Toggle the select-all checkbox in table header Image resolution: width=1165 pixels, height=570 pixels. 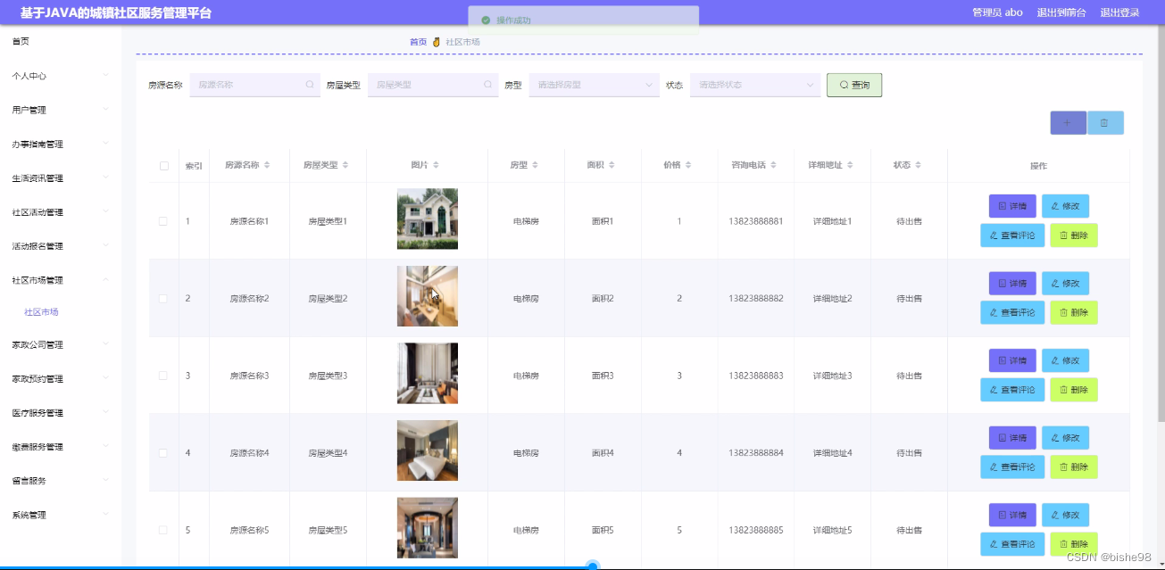pyautogui.click(x=162, y=164)
